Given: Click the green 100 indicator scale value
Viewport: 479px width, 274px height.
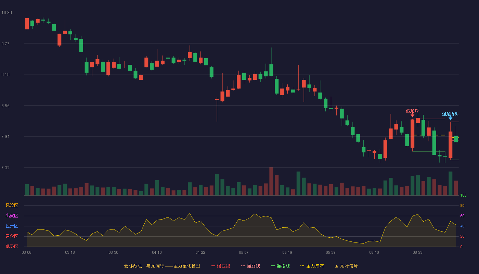Looking at the screenshot, I should coord(463,196).
